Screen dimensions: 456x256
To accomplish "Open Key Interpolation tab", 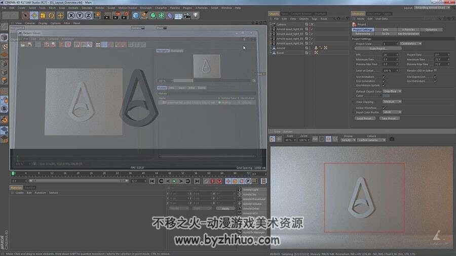I will (x=408, y=34).
